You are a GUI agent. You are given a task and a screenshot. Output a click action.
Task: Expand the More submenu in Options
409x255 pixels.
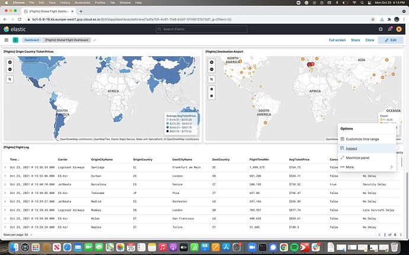pos(368,167)
